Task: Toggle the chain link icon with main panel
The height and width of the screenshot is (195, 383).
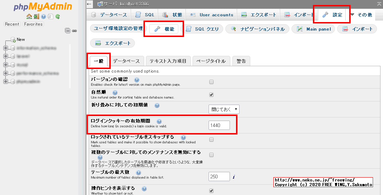Action: coord(74,31)
